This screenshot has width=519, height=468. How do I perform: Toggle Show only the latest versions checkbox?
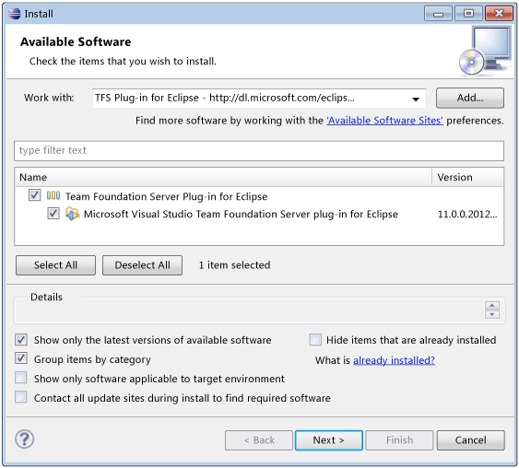coord(21,339)
